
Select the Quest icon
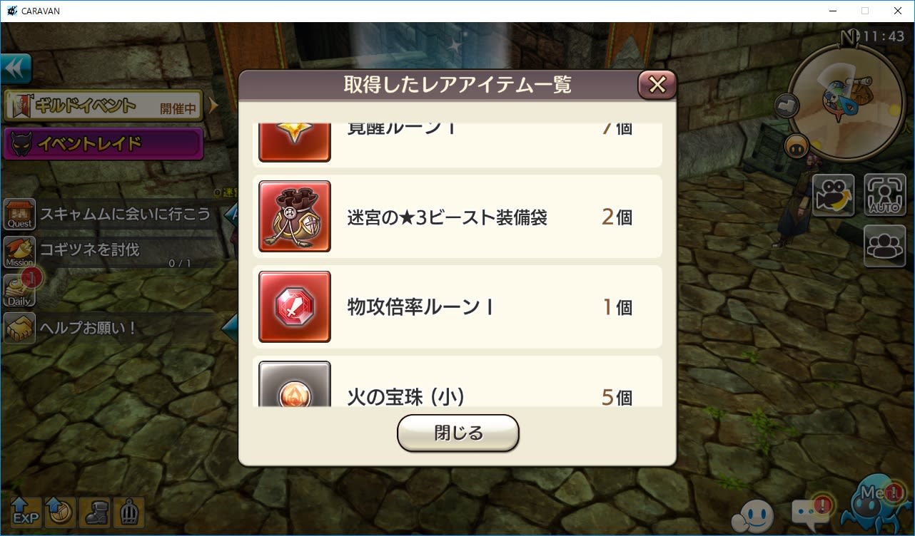pyautogui.click(x=20, y=214)
